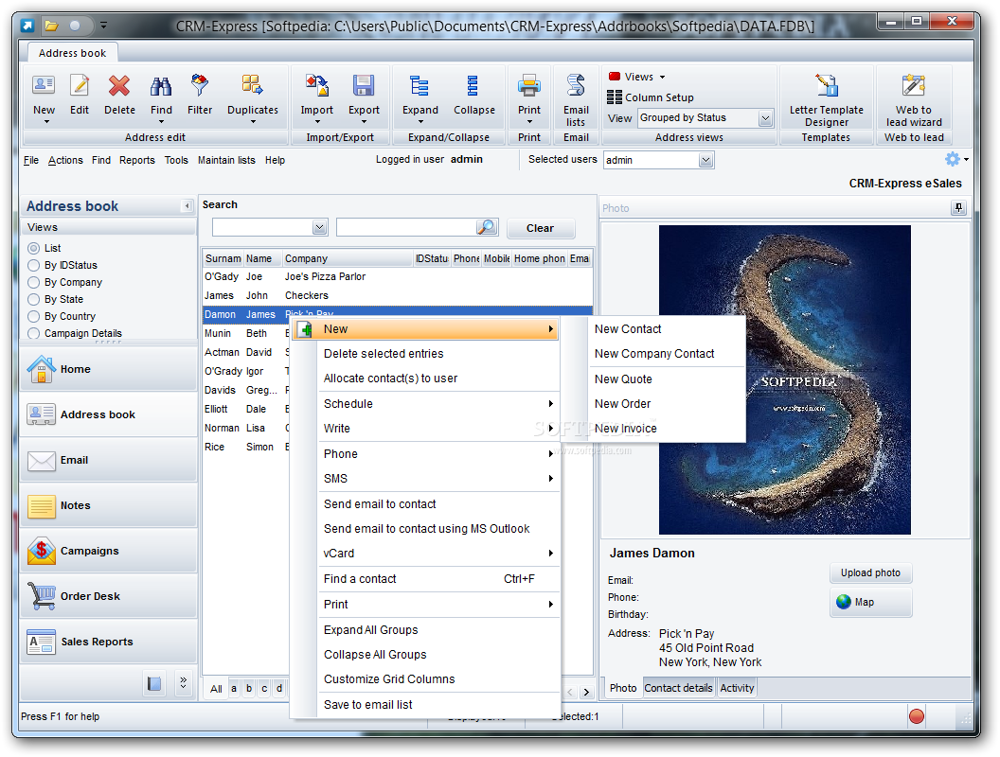Click the red Delete icon

(119, 85)
